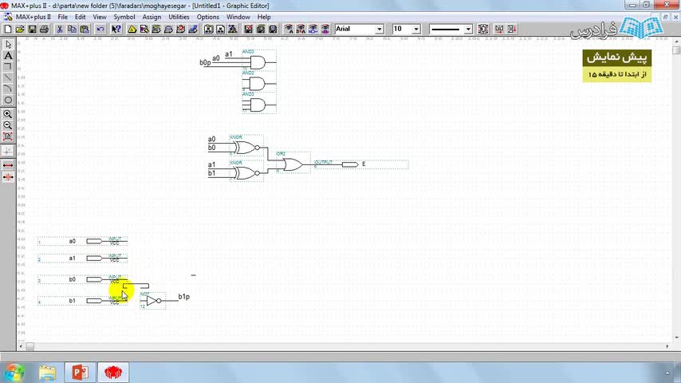Click the vertical scrollbar down arrow
Image resolution: width=681 pixels, height=383 pixels.
(x=676, y=338)
